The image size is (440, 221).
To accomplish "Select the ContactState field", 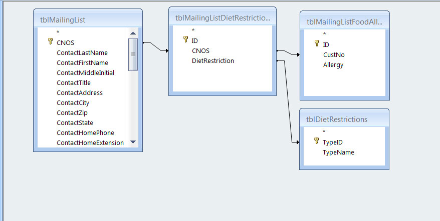I will (x=75, y=122).
